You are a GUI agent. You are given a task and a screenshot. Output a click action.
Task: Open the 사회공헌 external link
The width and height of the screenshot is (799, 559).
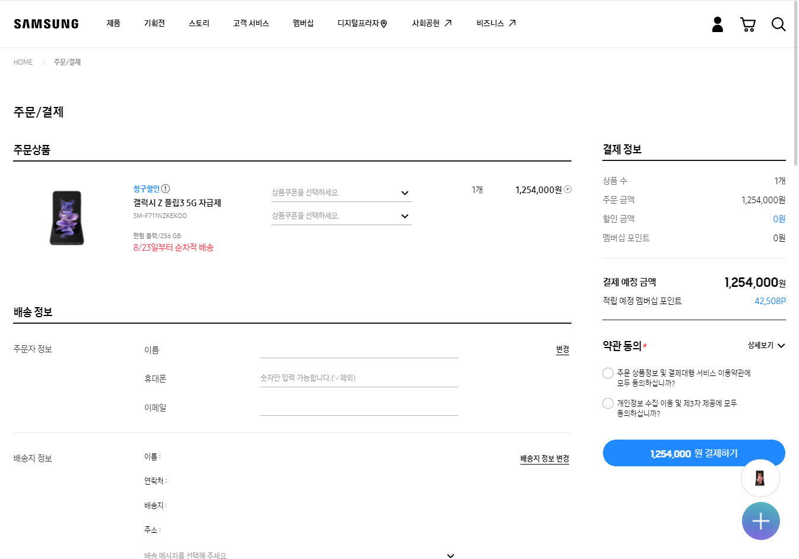432,23
